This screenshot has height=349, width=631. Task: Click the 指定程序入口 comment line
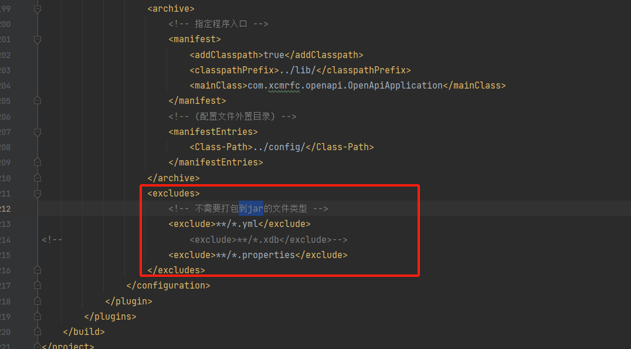tap(218, 25)
